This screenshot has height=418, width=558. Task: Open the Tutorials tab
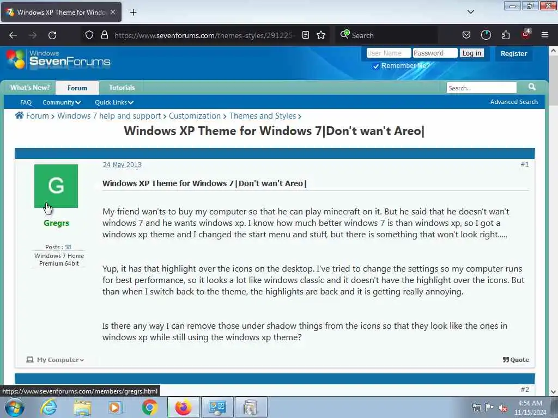(x=122, y=88)
